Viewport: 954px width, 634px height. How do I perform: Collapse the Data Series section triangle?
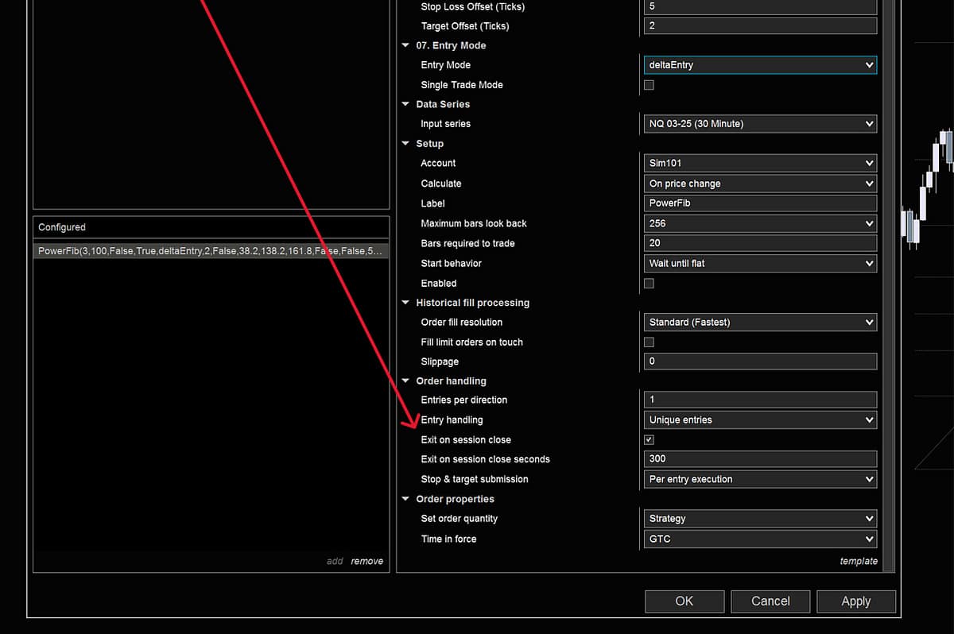click(406, 105)
